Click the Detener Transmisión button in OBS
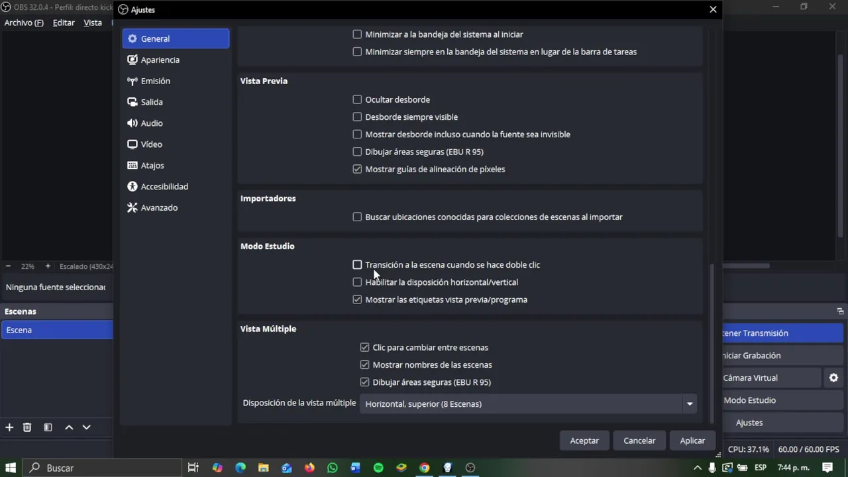 (x=782, y=333)
